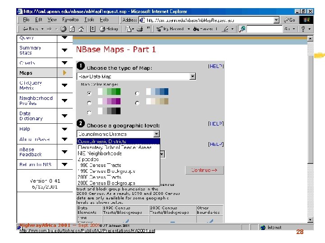Screen dimensions: 325x243
Task: Click the binoculars Harvest icon
Action: [196, 29]
